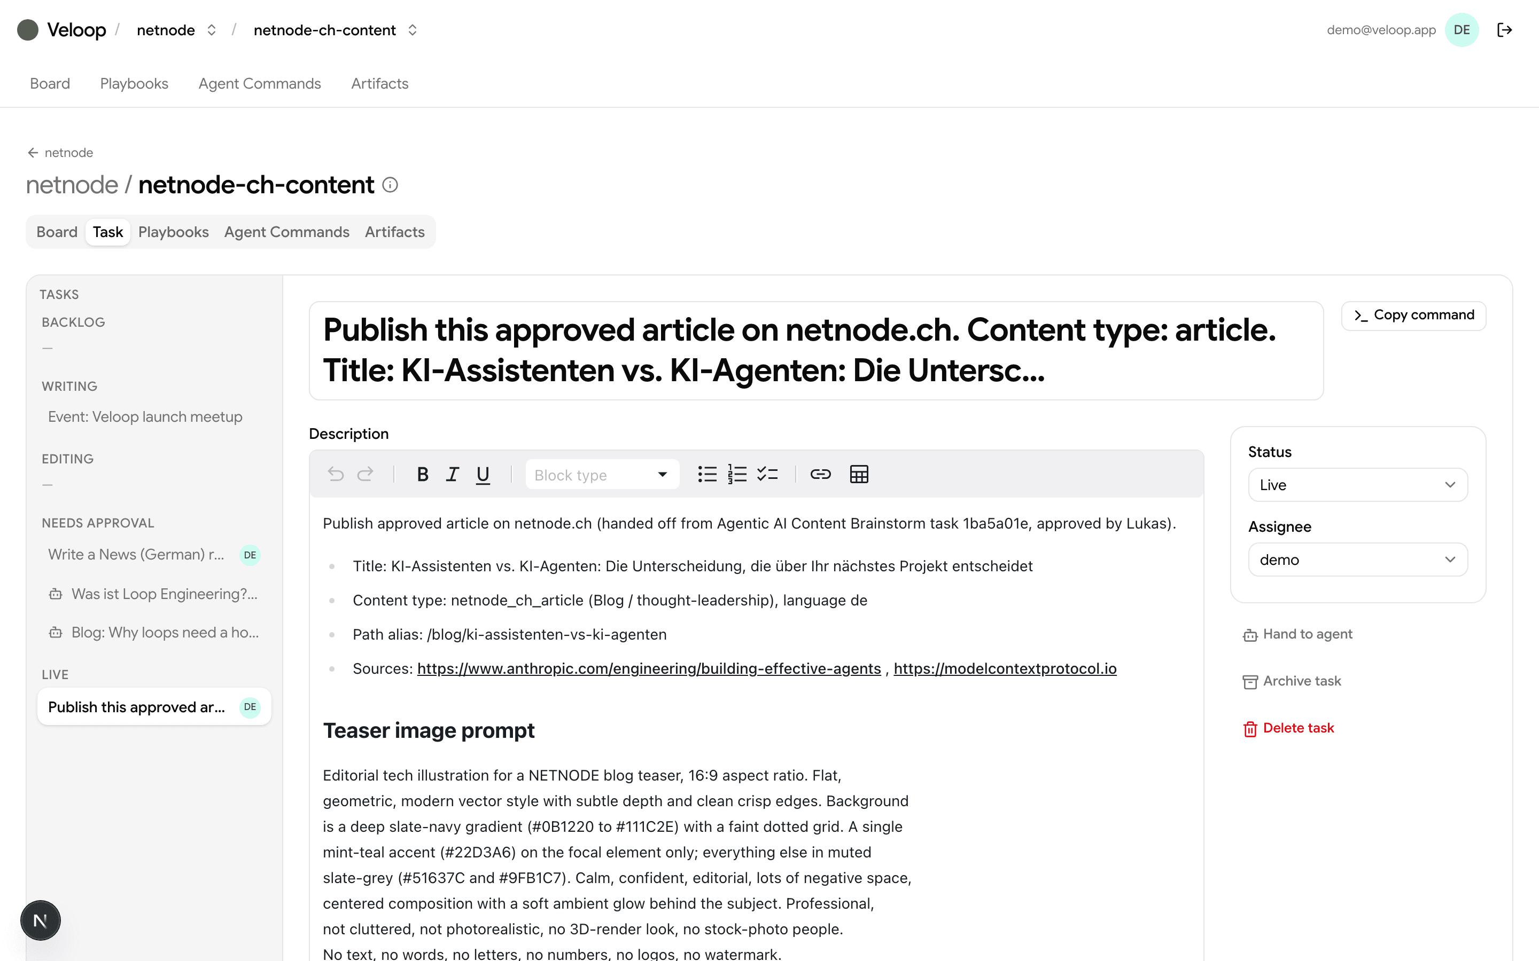1539x961 pixels.
Task: Insert a link via the link icon
Action: (x=820, y=474)
